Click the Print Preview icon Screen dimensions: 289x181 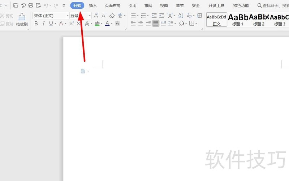38,5
